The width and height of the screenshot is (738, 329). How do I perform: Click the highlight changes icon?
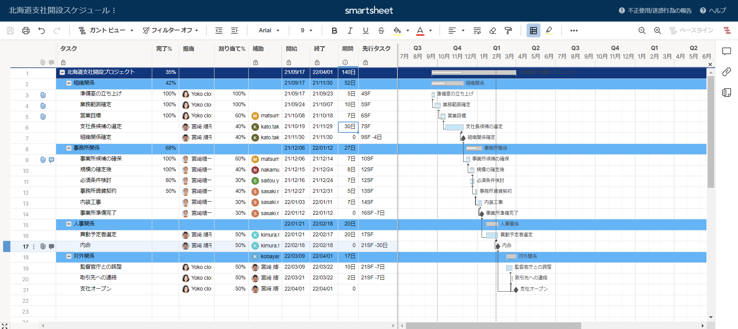[x=549, y=30]
